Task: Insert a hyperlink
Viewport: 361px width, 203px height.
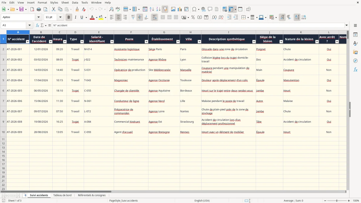Action: [203, 9]
